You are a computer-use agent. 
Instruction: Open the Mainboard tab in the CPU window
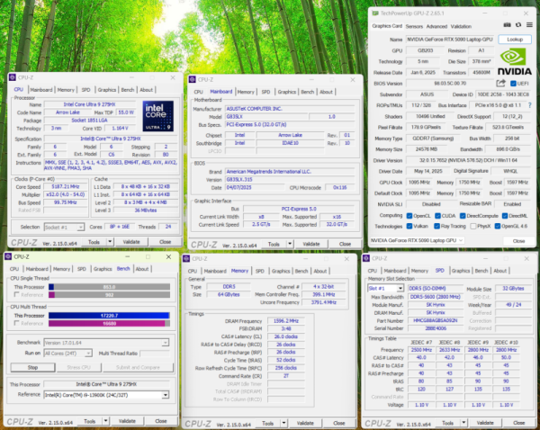41,90
